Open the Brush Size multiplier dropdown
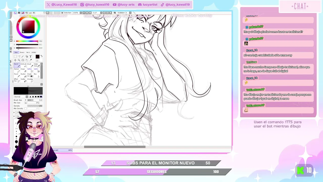Image resolution: width=323 pixels, height=182 pixels. click(x=25, y=100)
